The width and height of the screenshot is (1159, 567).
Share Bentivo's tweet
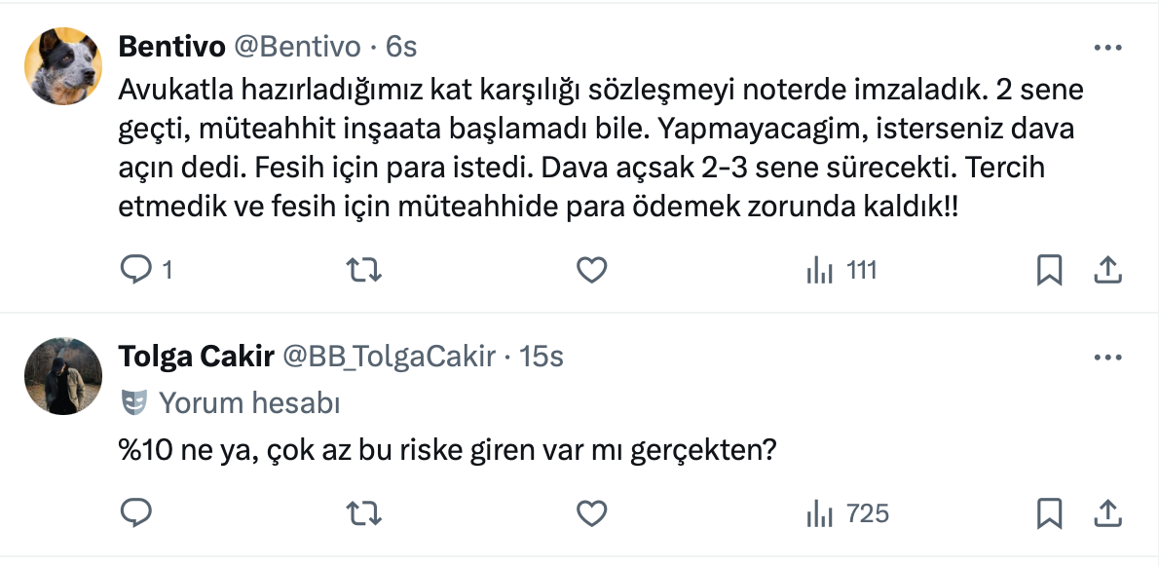[1108, 270]
